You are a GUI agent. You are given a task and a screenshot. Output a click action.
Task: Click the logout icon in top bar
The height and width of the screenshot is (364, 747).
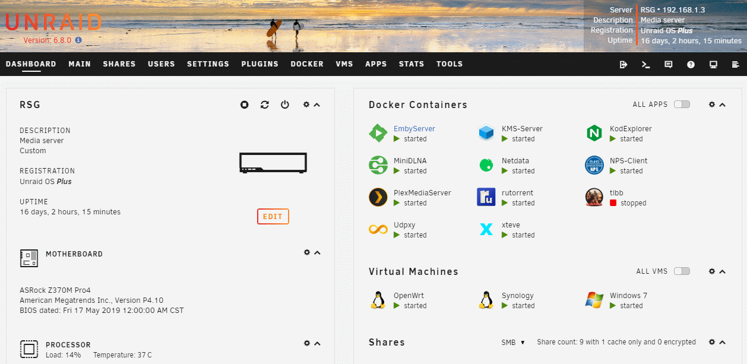pyautogui.click(x=623, y=64)
